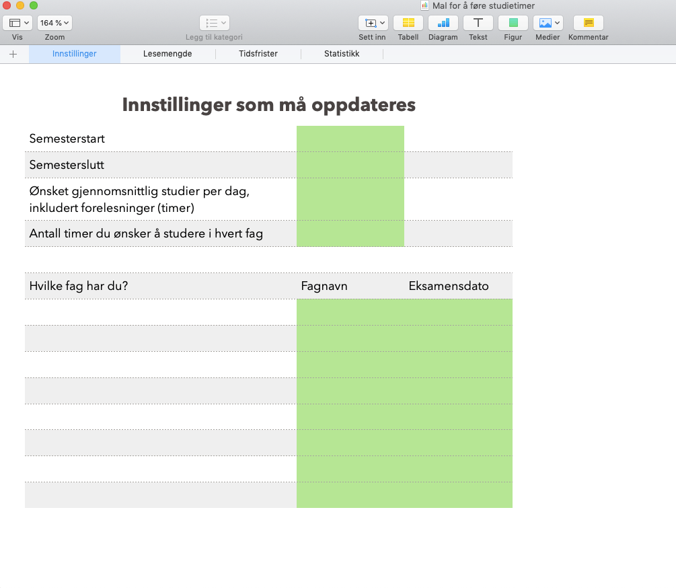Insert a text box with Tekst
This screenshot has height=588, width=676.
click(478, 23)
